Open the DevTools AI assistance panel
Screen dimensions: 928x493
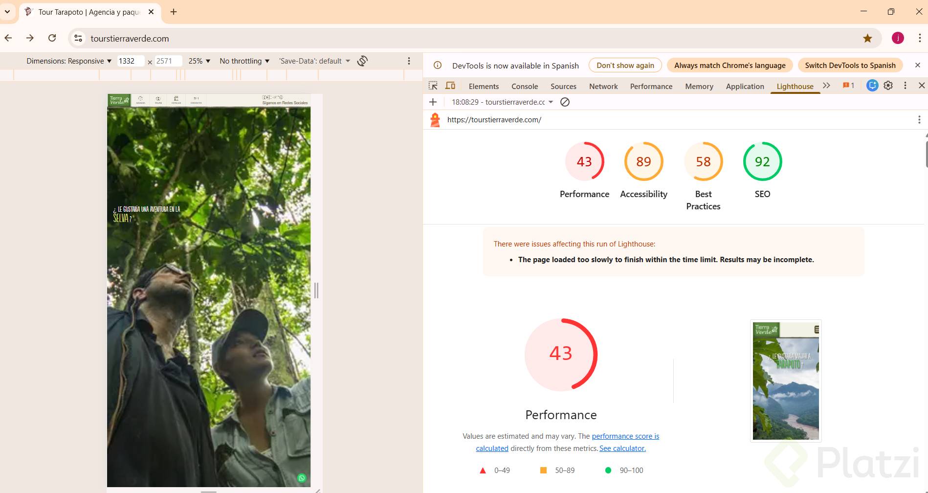pyautogui.click(x=872, y=86)
